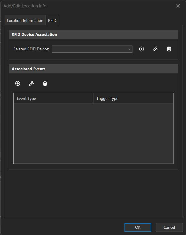Edit the related RFID device with wand icon
The image size is (186, 235).
point(155,49)
